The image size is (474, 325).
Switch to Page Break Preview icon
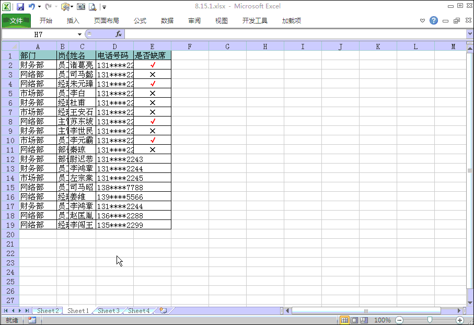coord(364,320)
